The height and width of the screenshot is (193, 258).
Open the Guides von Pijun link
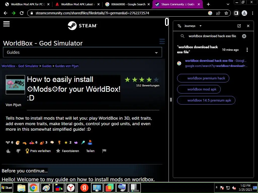[x=67, y=66]
